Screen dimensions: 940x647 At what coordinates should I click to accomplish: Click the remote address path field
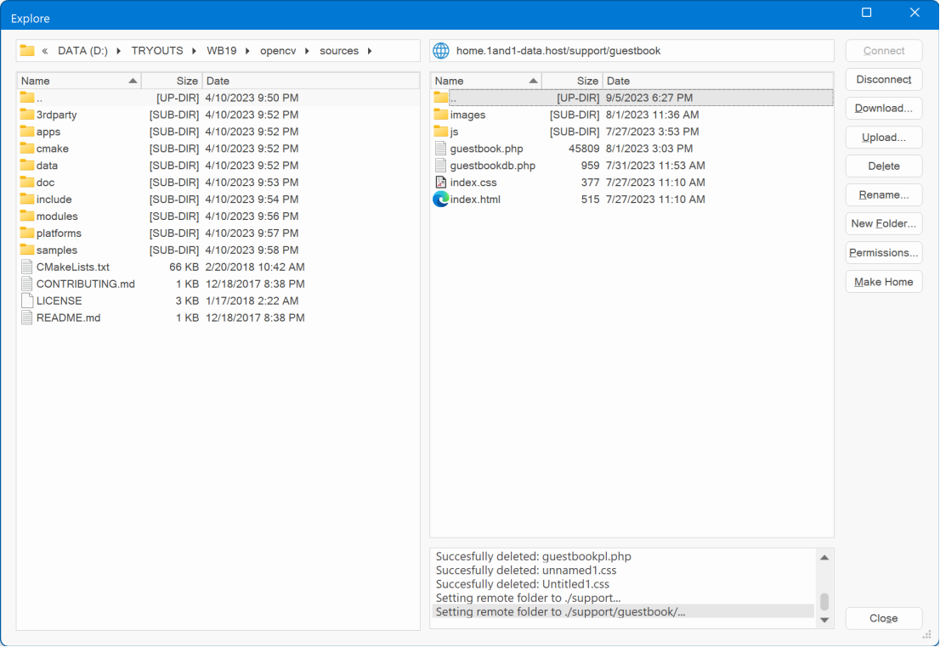(637, 51)
